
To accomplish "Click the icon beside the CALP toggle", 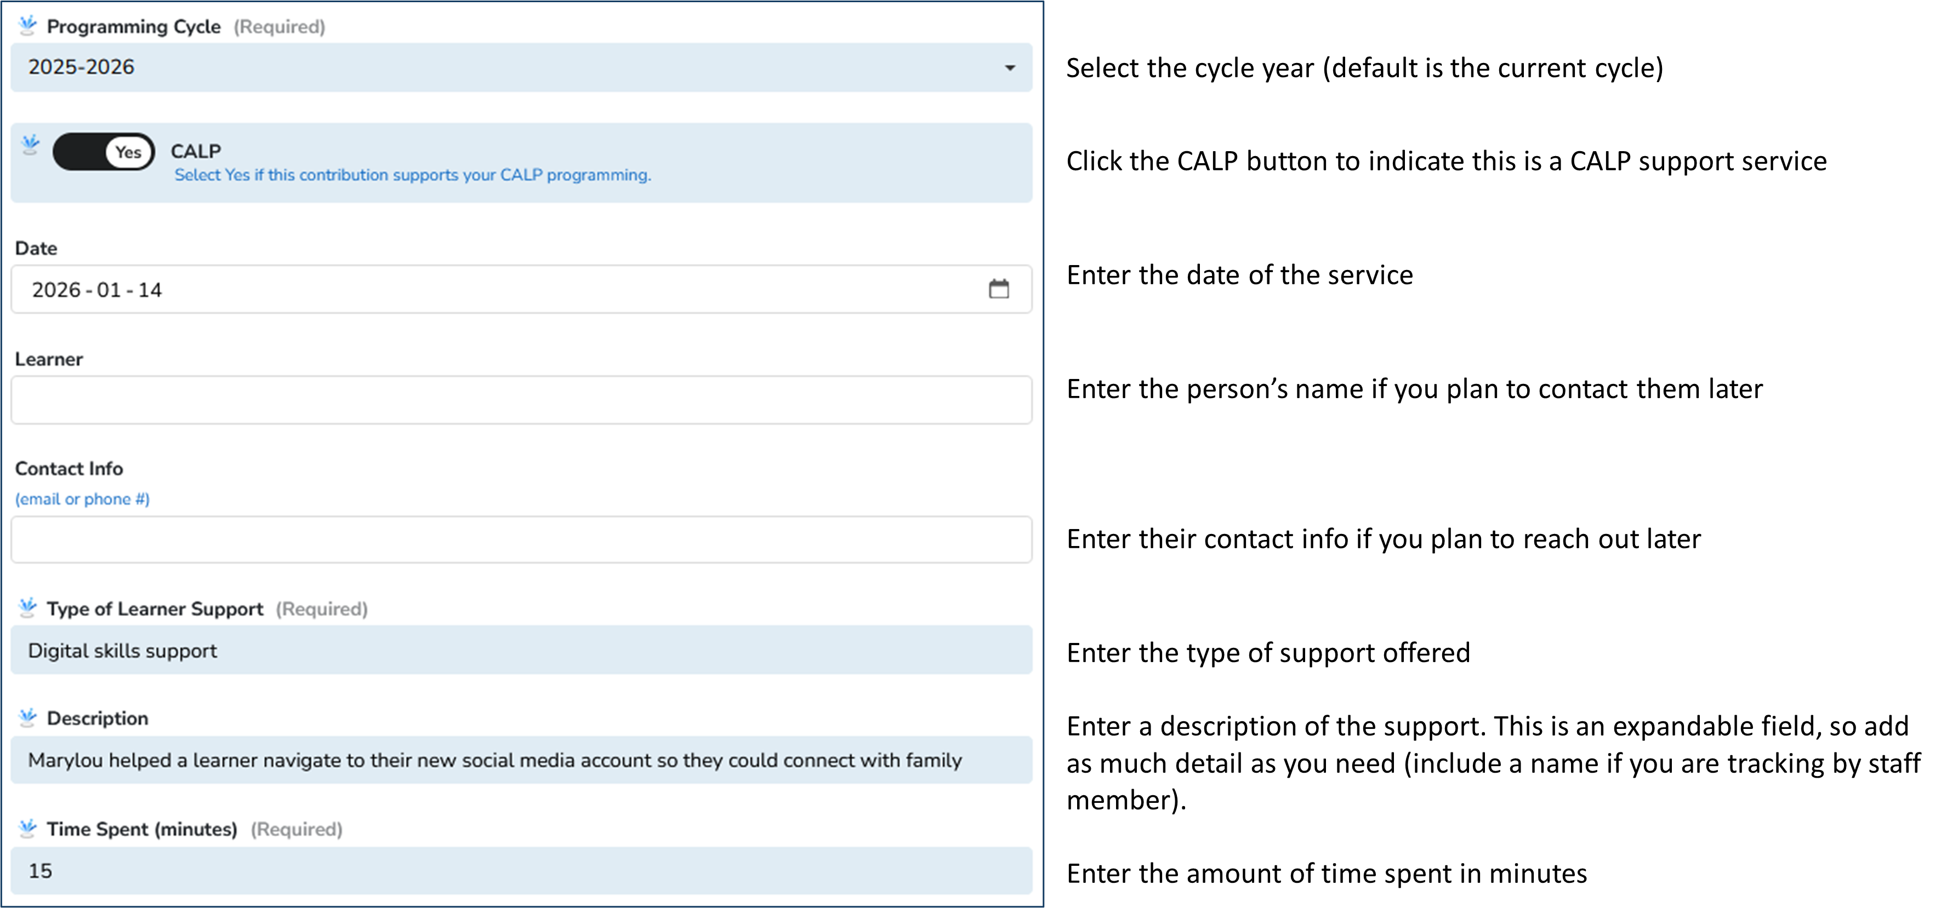I will click(x=30, y=144).
